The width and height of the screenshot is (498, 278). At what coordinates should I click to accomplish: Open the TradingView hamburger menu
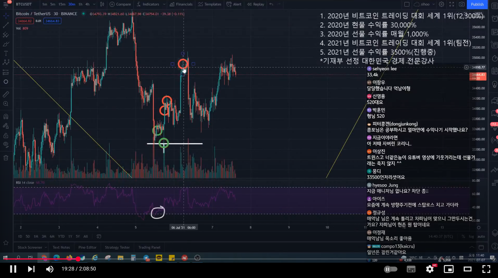[x=6, y=4]
